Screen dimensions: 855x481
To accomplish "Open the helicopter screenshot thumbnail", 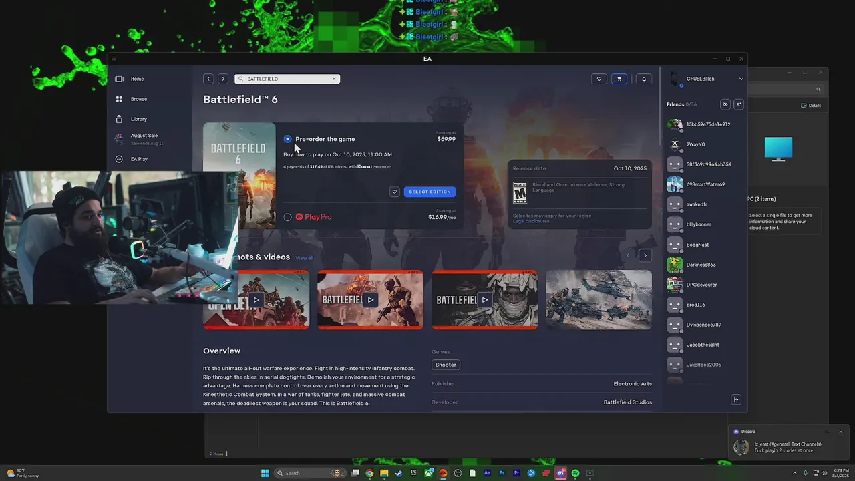I will tap(598, 299).
